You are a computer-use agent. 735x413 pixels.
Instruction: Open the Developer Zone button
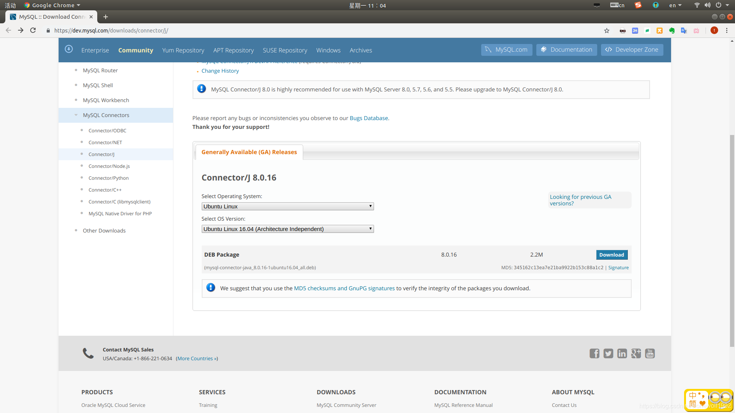[632, 50]
